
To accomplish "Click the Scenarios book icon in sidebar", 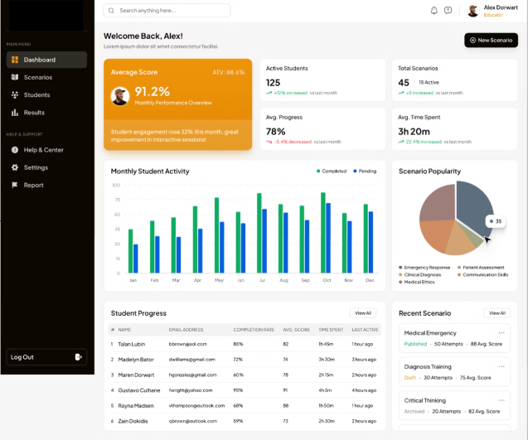I will tap(15, 77).
